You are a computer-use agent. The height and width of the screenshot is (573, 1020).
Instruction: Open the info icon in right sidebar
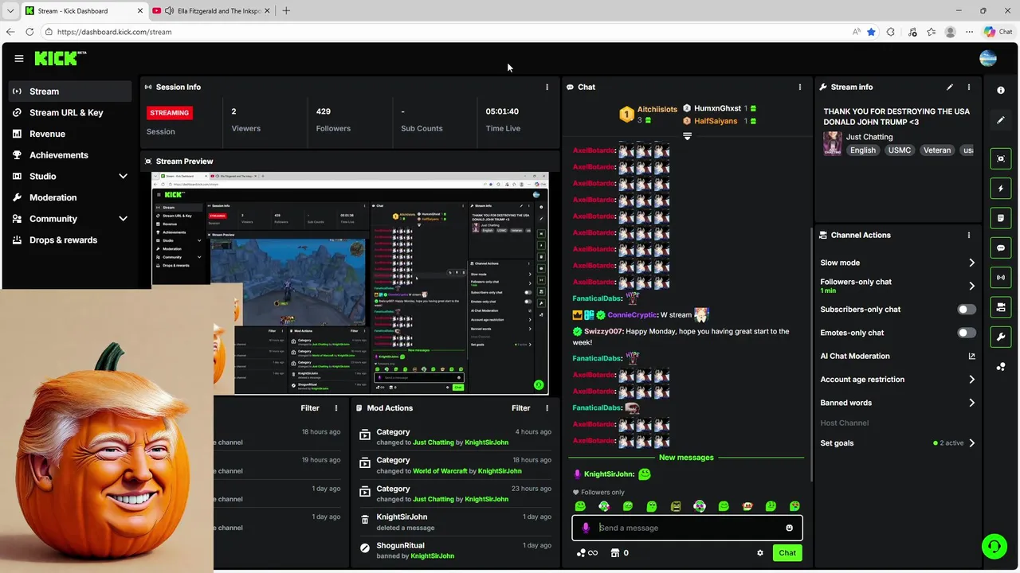(1001, 91)
